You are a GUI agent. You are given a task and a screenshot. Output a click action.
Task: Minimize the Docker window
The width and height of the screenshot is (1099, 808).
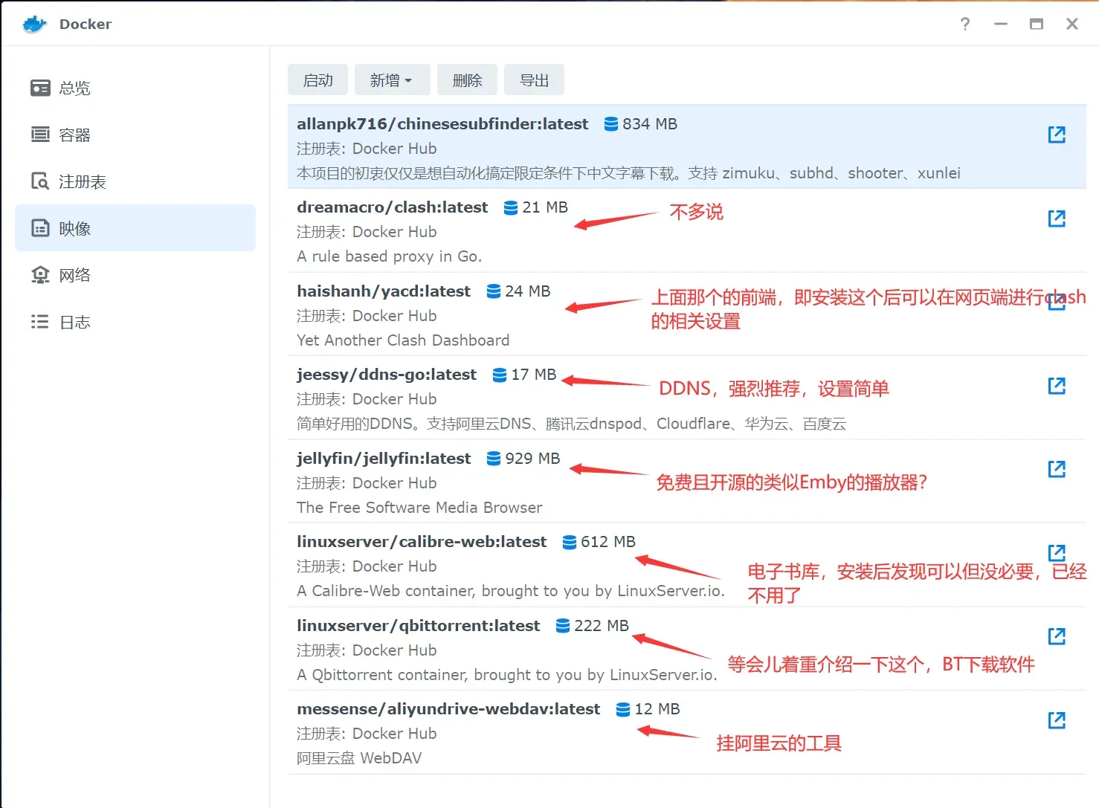[1001, 24]
